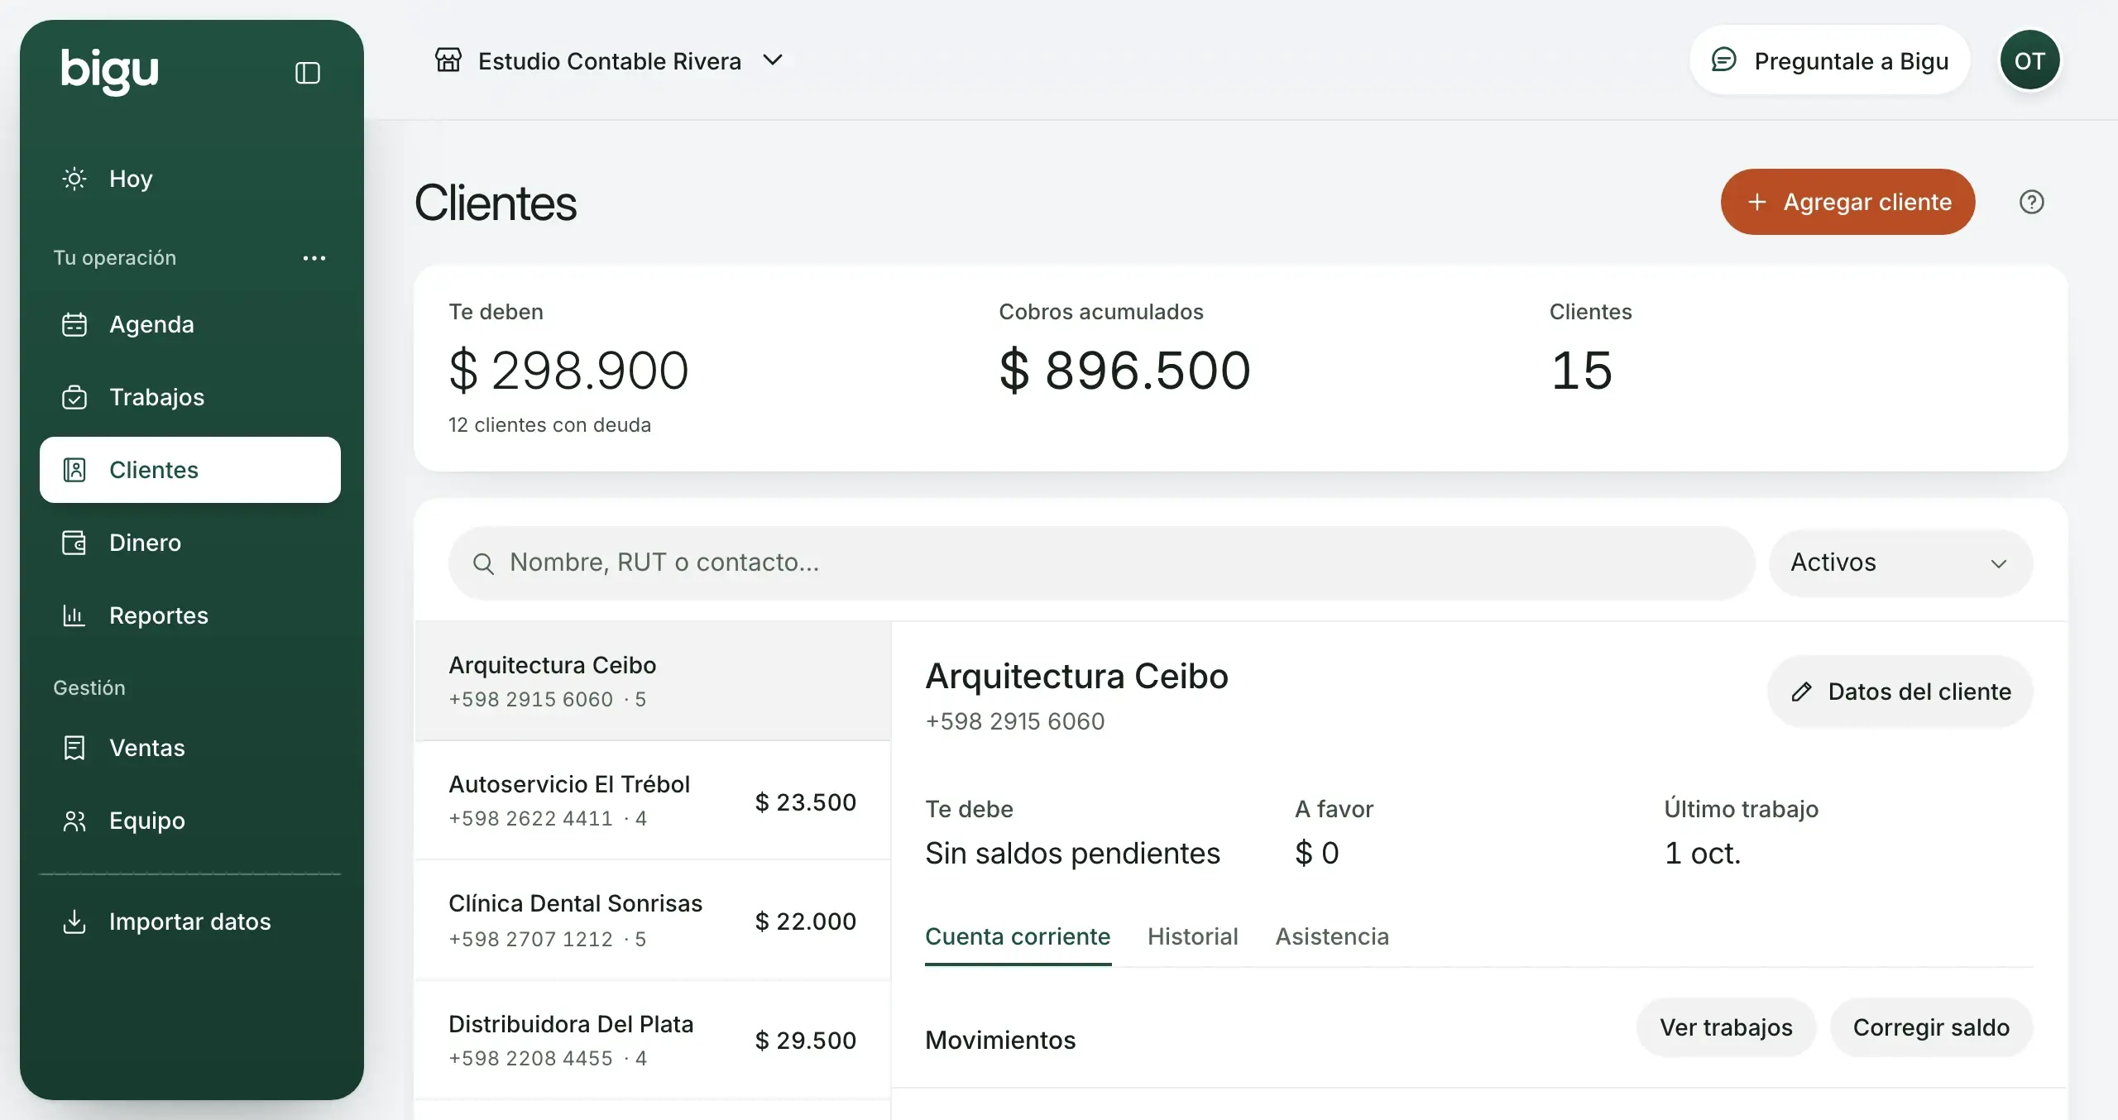
Task: Open Reportes from the sidebar
Action: [190, 615]
